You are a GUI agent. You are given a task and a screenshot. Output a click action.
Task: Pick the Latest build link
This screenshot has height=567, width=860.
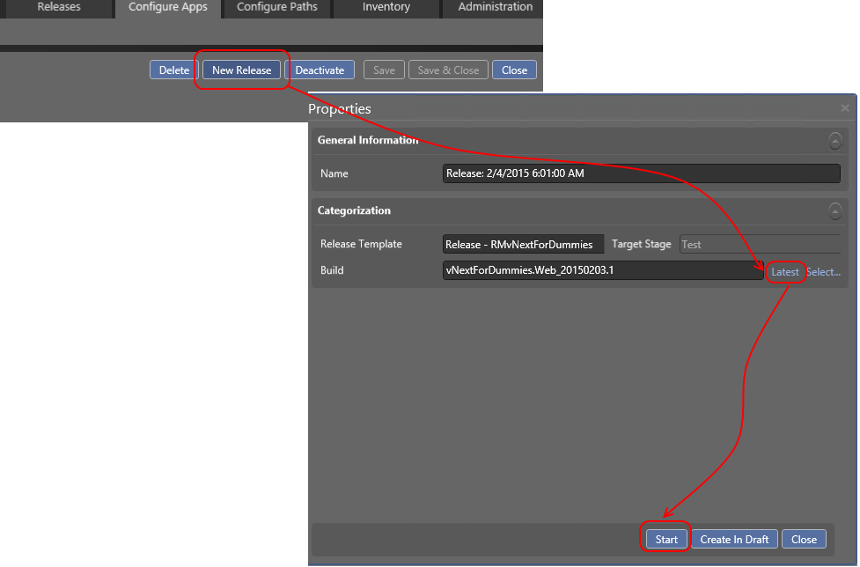(784, 272)
